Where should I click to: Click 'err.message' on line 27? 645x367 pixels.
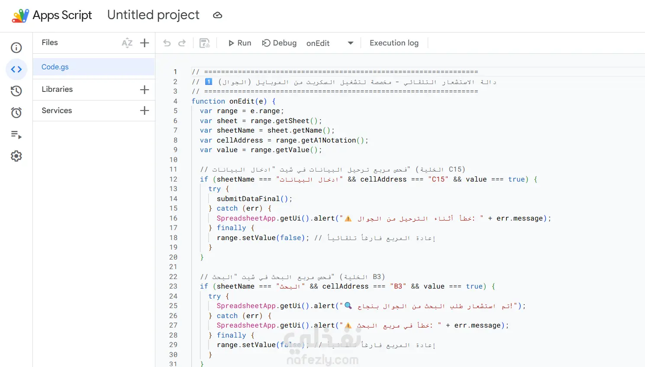point(477,325)
